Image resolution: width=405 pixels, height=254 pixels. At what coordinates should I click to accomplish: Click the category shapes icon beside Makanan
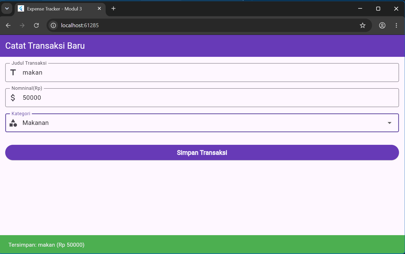pos(13,123)
